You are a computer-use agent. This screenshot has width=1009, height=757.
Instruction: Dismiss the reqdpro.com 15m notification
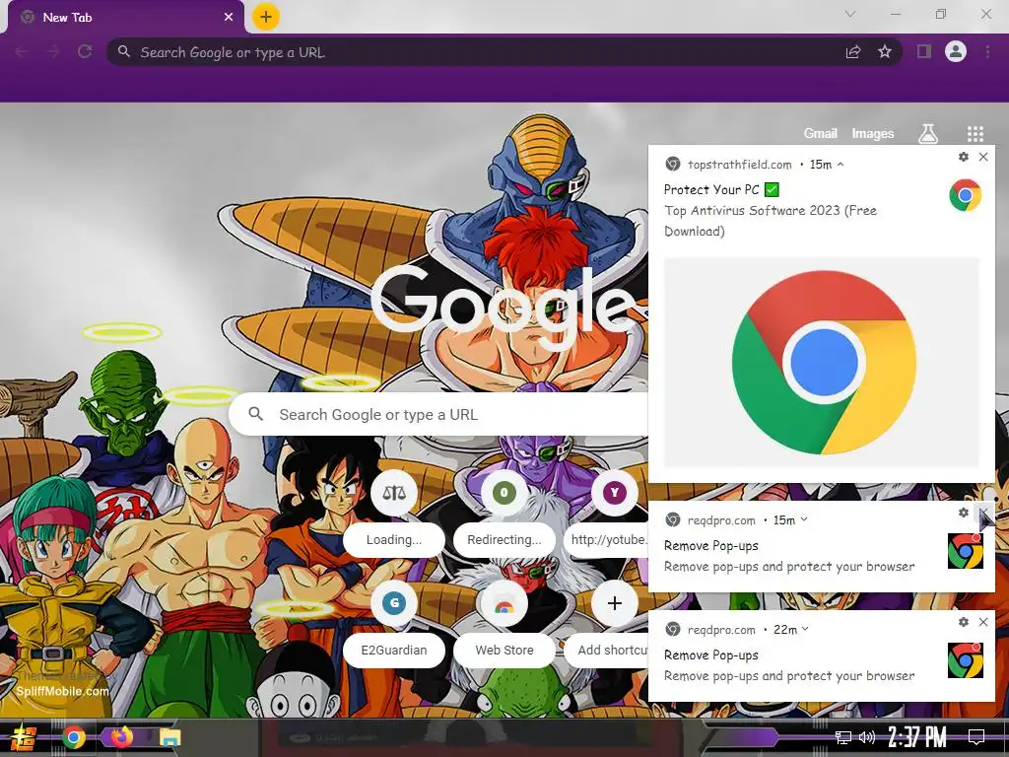coord(983,513)
